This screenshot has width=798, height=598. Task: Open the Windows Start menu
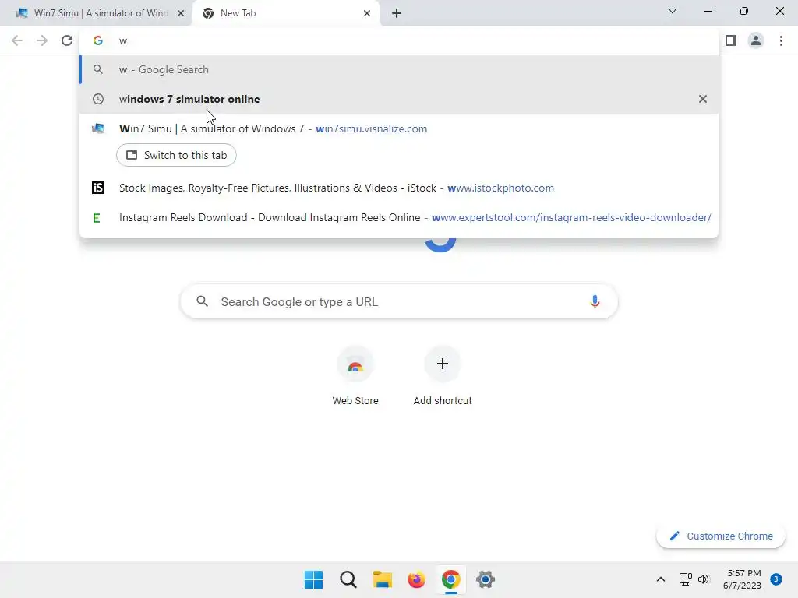click(x=313, y=579)
